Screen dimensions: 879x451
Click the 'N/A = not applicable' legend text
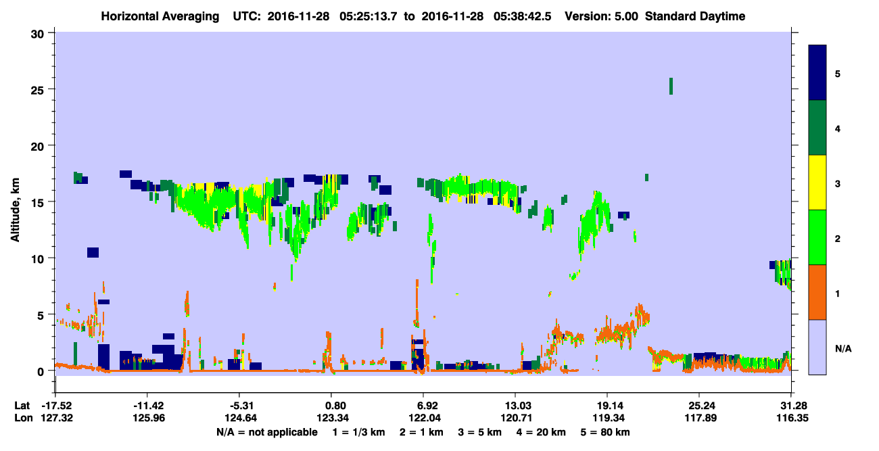coord(266,432)
